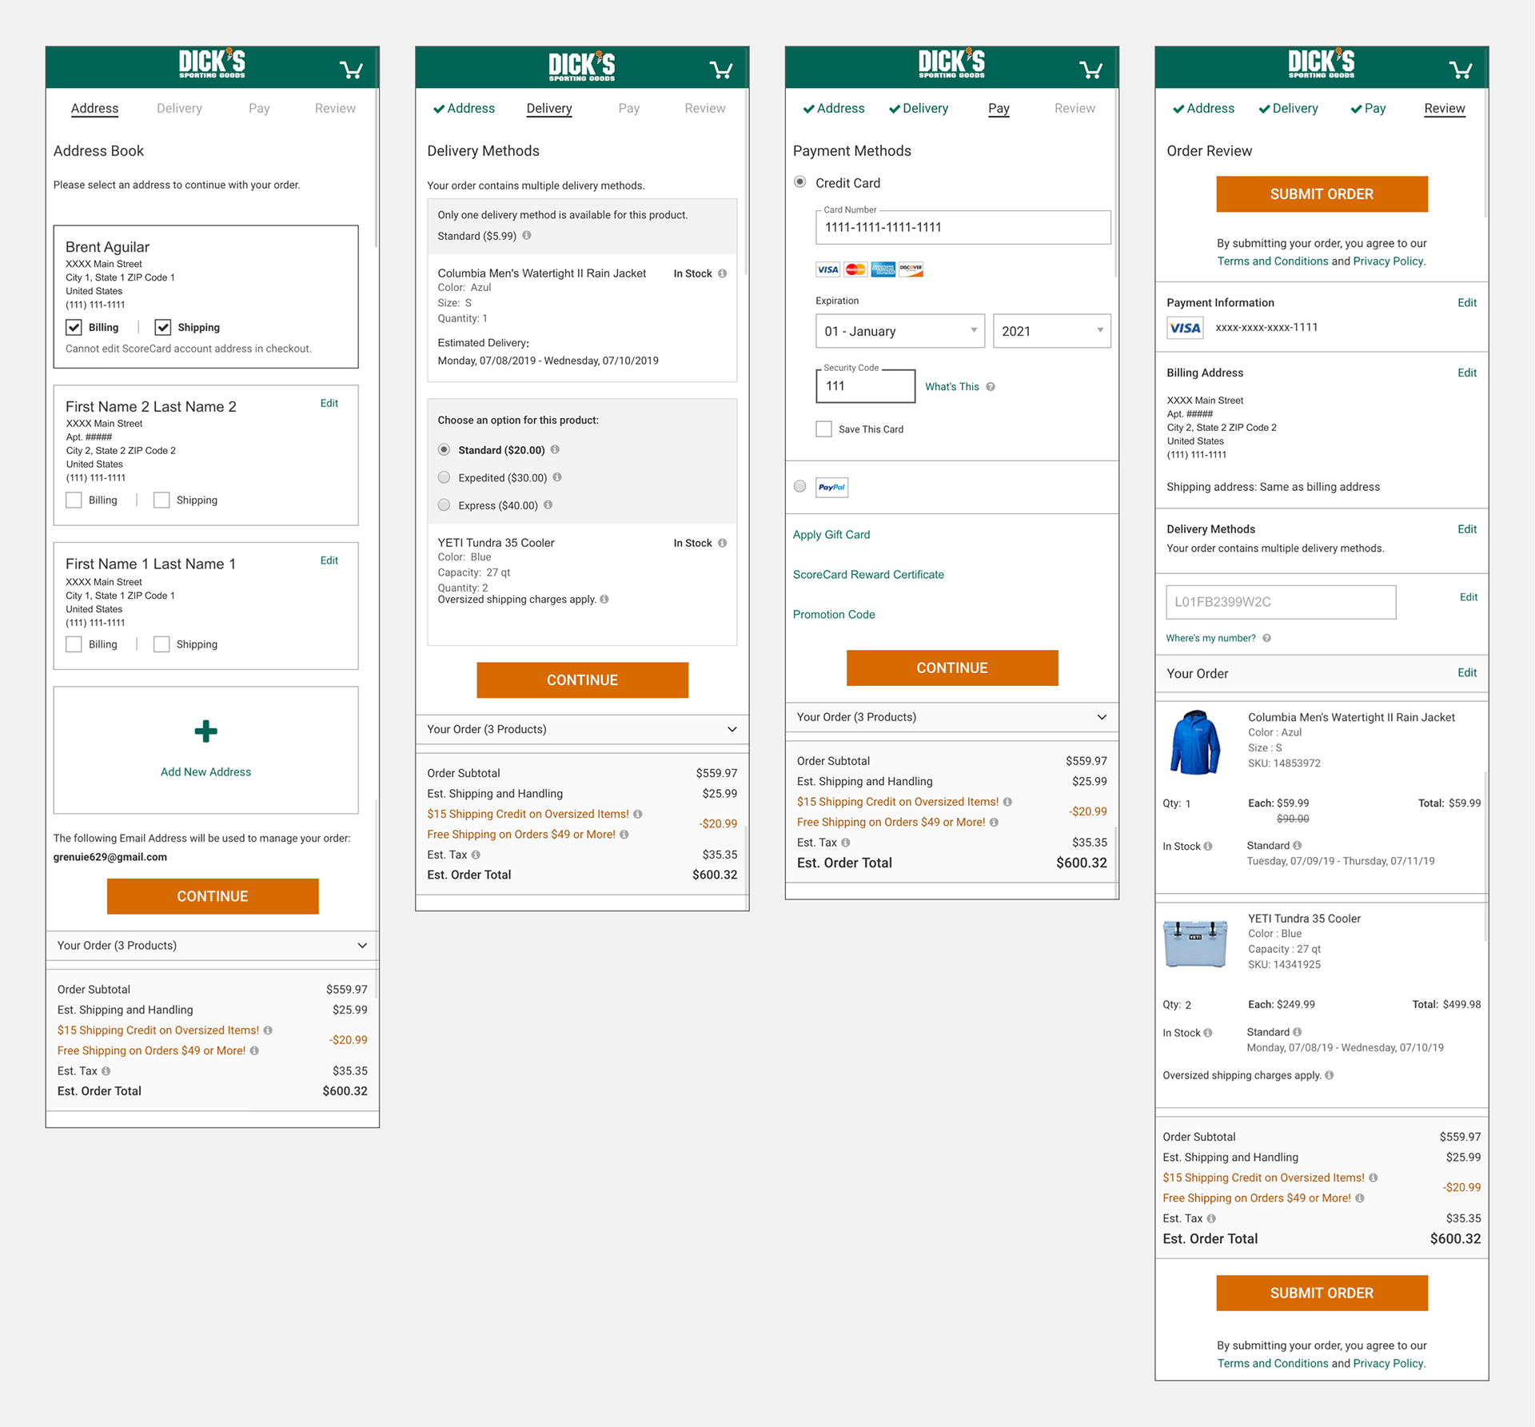The height and width of the screenshot is (1427, 1535).
Task: Click the Visa card logo under Card Number
Action: 827,269
